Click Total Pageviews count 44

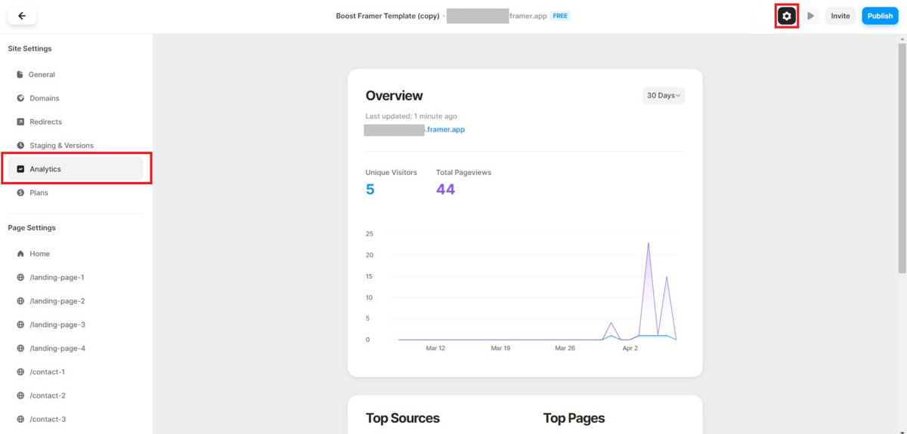(445, 189)
